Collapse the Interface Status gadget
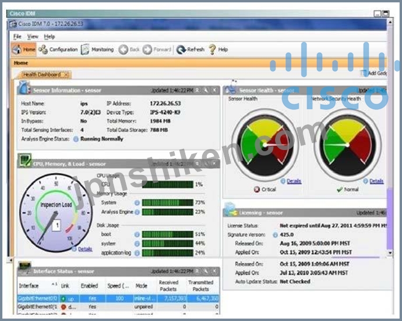 [x=197, y=271]
